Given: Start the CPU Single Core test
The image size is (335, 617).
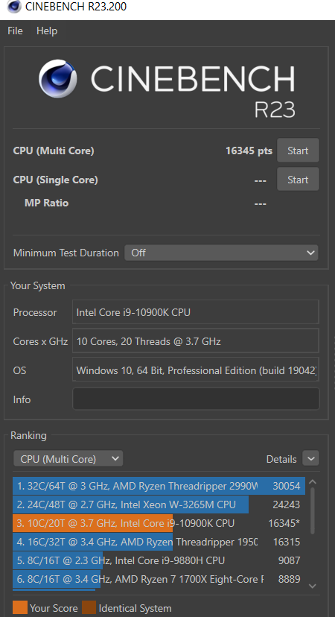Looking at the screenshot, I should point(298,180).
